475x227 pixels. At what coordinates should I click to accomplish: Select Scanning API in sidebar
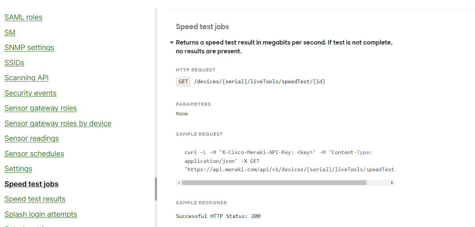tap(26, 78)
